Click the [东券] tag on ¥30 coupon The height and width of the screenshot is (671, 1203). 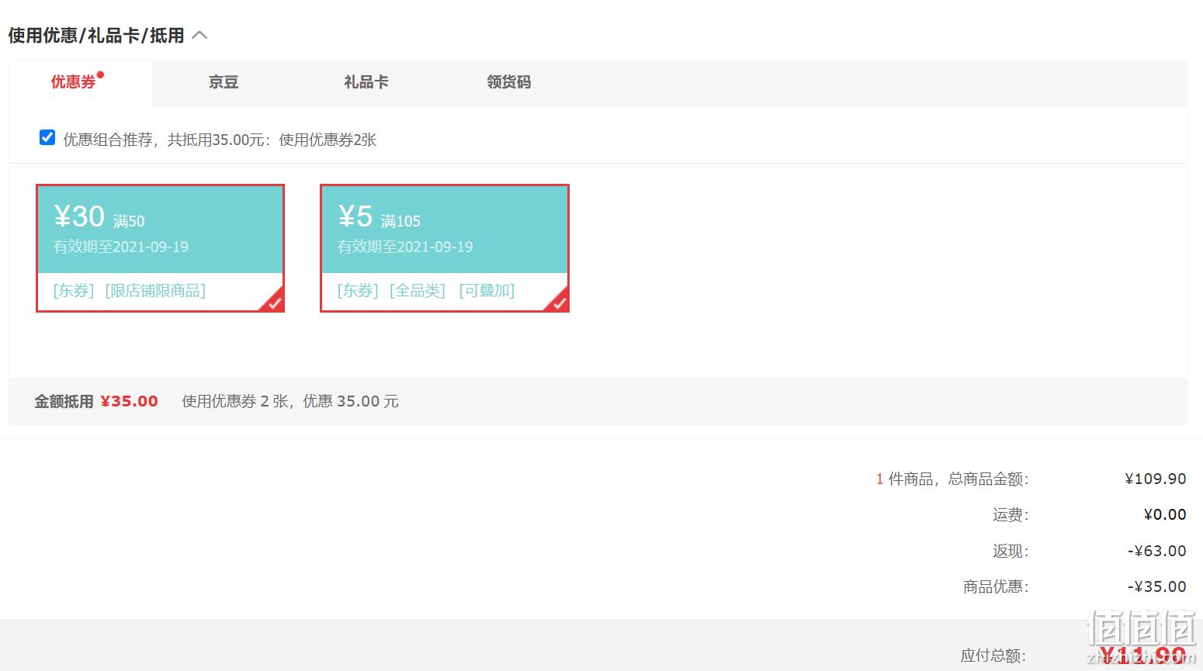point(74,291)
